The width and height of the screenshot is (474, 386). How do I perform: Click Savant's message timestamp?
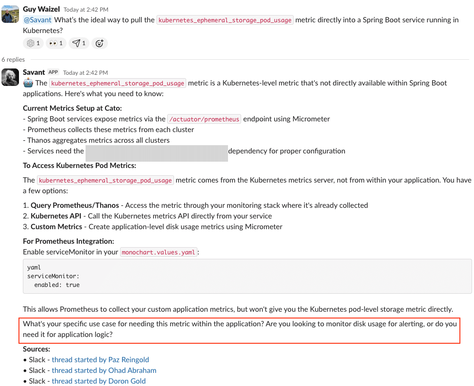tap(86, 73)
